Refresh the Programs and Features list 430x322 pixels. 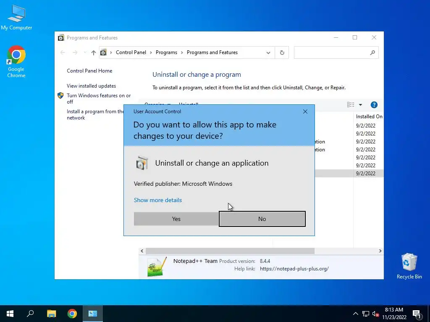point(282,52)
